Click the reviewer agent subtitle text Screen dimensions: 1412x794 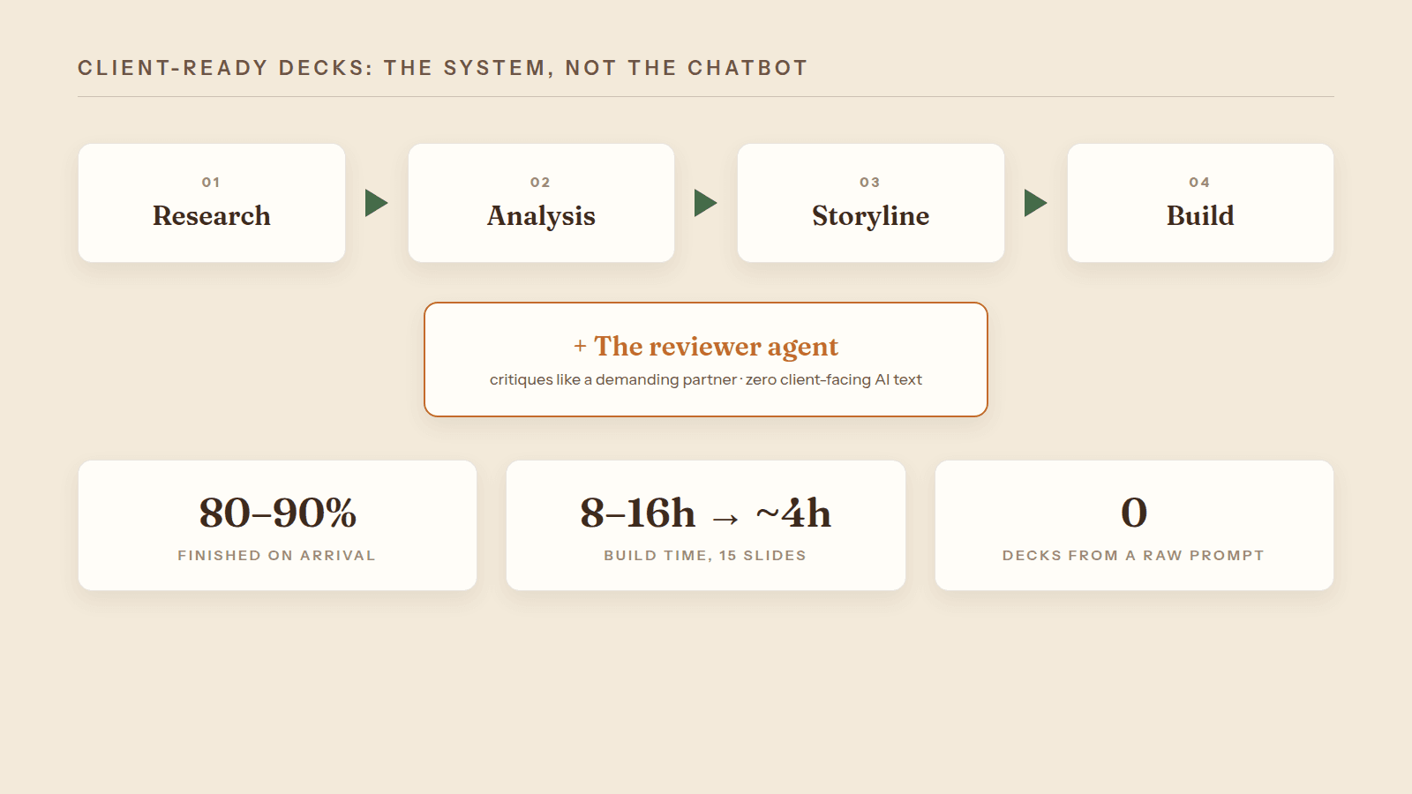(706, 379)
